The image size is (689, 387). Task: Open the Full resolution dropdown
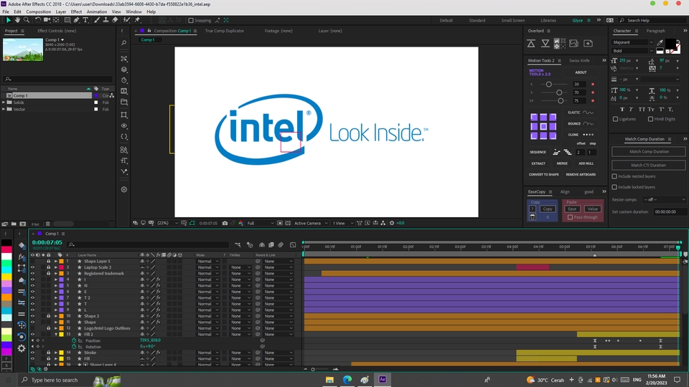(x=260, y=223)
